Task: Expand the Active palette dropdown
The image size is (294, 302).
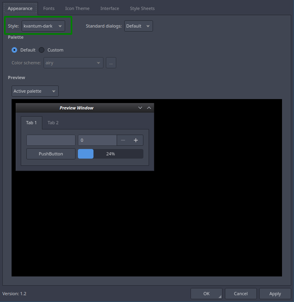Action: coord(35,91)
